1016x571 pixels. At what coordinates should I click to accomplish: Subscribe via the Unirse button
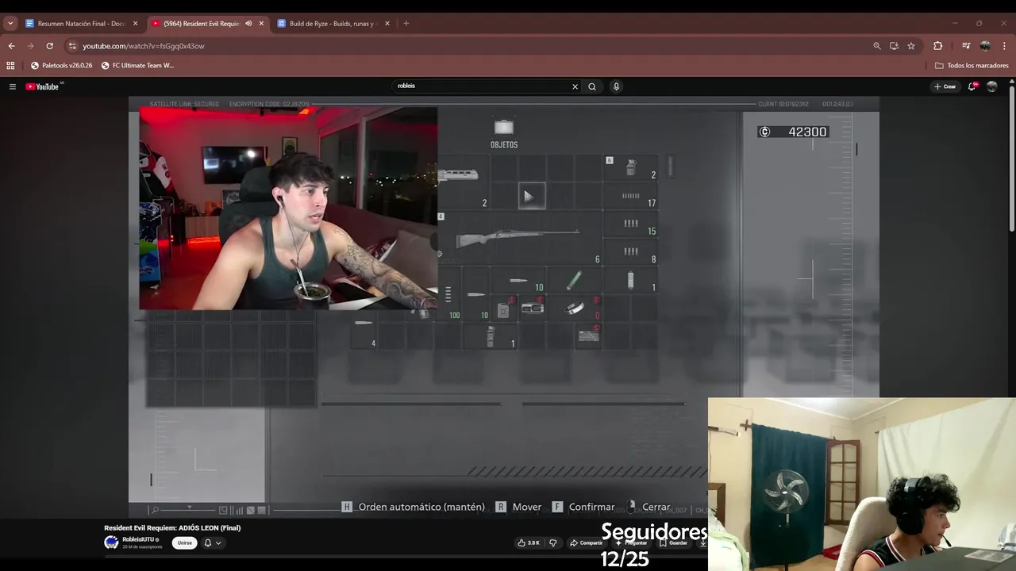click(185, 542)
